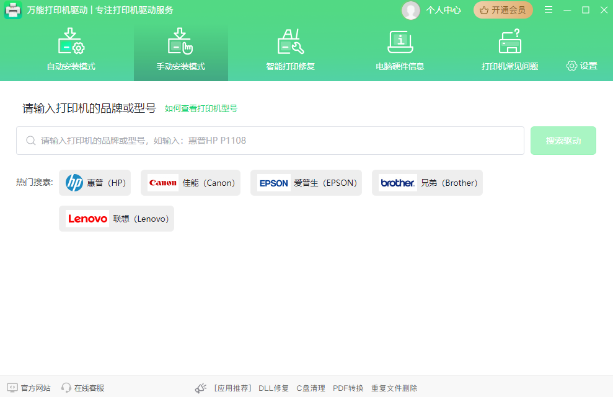The width and height of the screenshot is (613, 397).
Task: Open C盘清理 link
Action: pyautogui.click(x=311, y=388)
